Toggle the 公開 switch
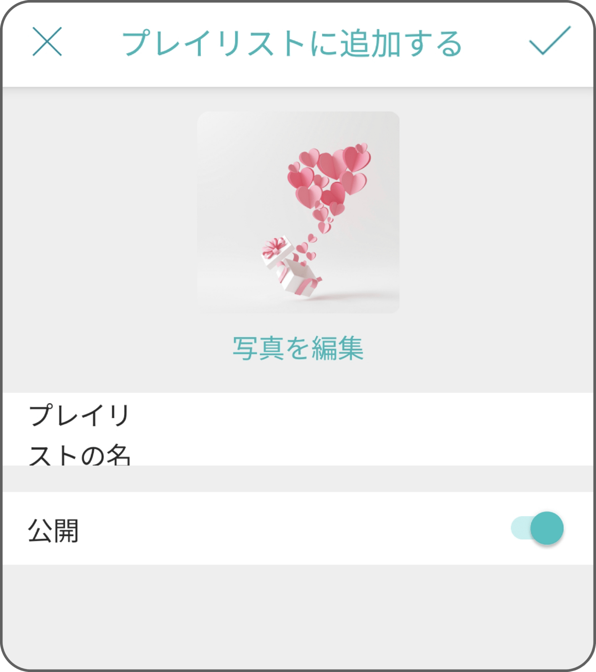Screen dimensions: 596x672 tap(537, 528)
